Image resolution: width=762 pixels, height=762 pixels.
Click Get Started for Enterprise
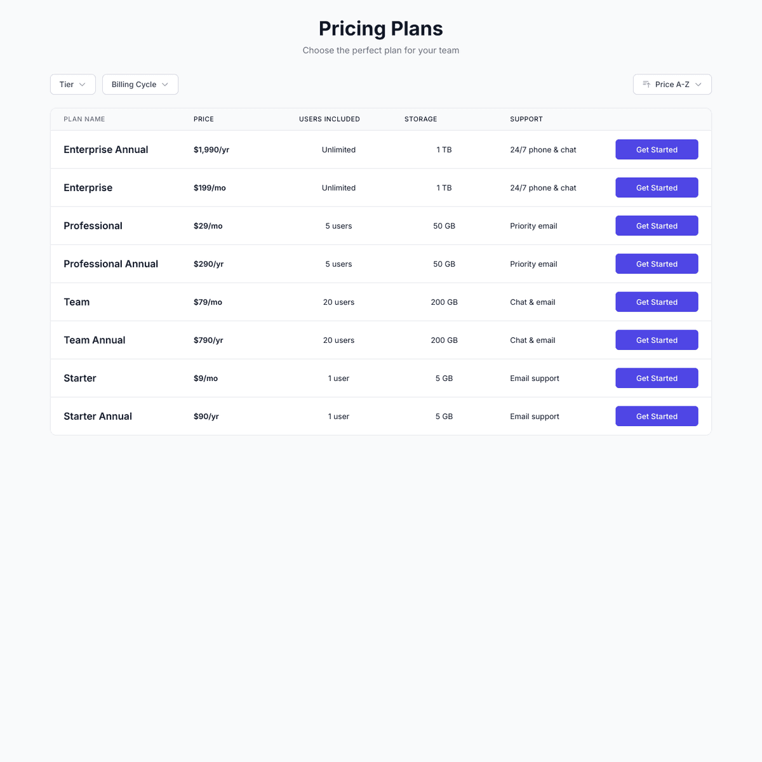tap(657, 187)
